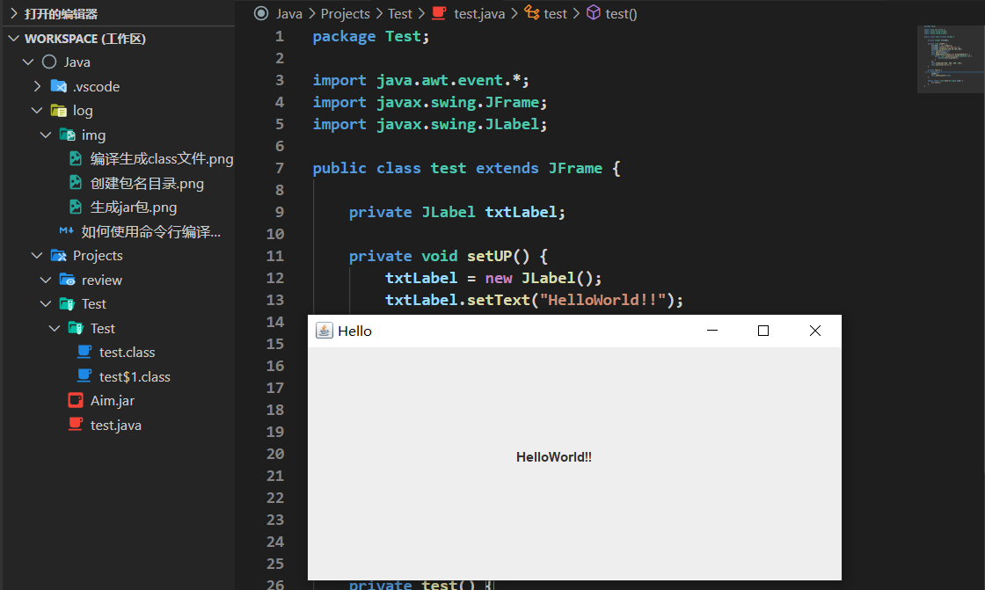Screen dimensions: 985x590
Task: Open 生成jar包.png in the explorer
Action: [x=133, y=208]
